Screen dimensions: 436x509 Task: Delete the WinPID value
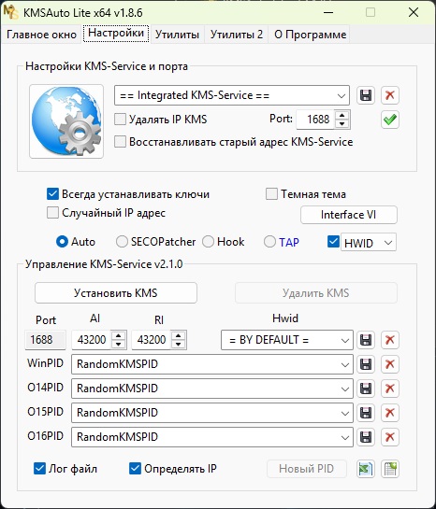point(390,364)
